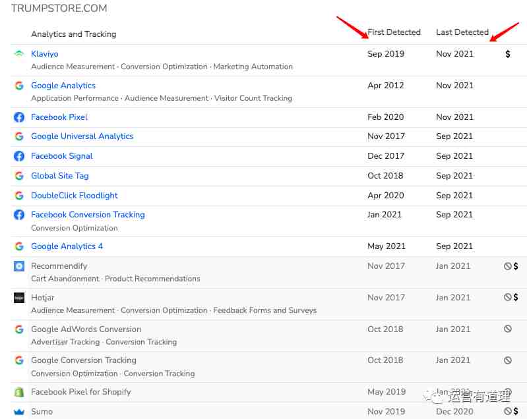Open the Google Analytics link

click(x=63, y=85)
